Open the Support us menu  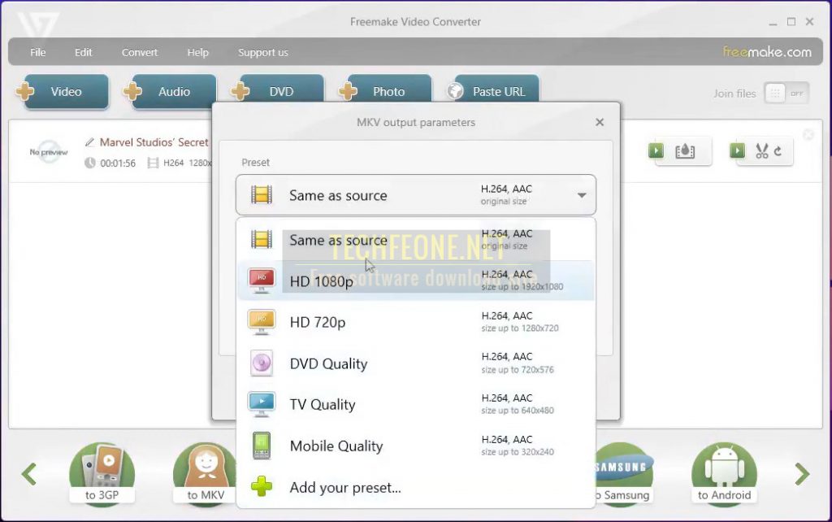pos(263,52)
